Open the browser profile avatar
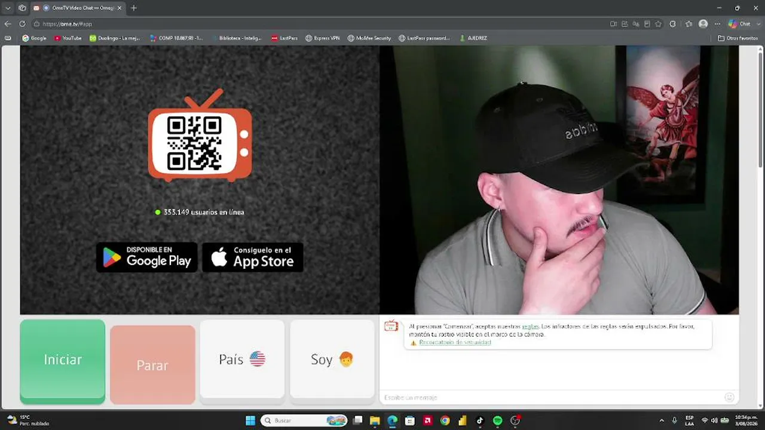765x430 pixels. tap(703, 24)
